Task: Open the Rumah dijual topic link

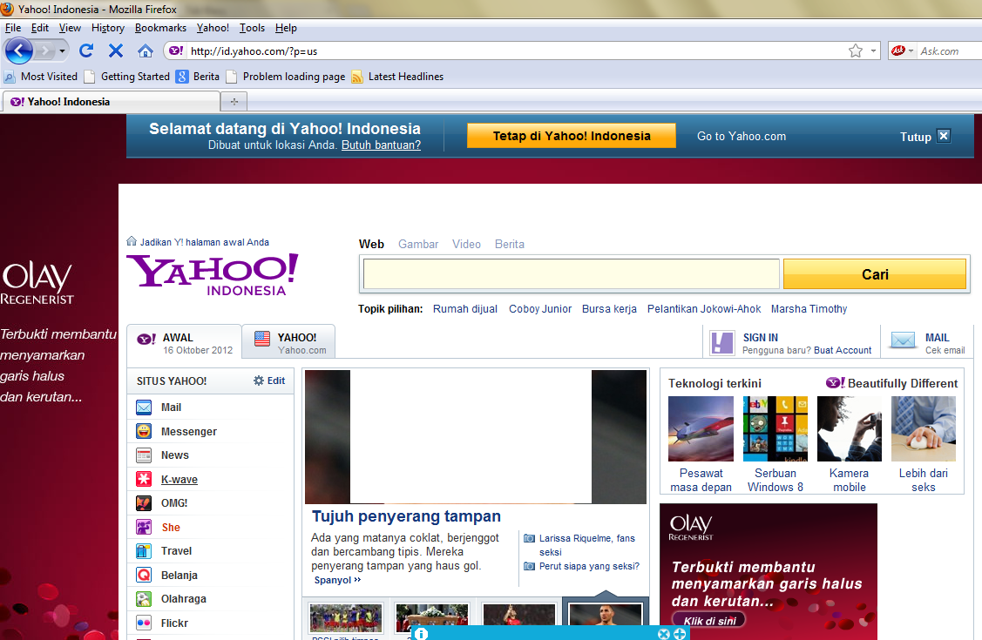Action: tap(465, 309)
